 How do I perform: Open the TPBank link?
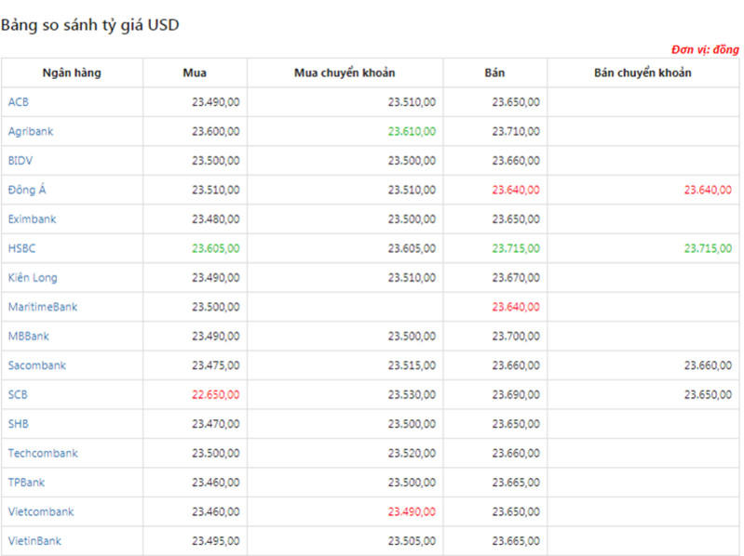26,483
